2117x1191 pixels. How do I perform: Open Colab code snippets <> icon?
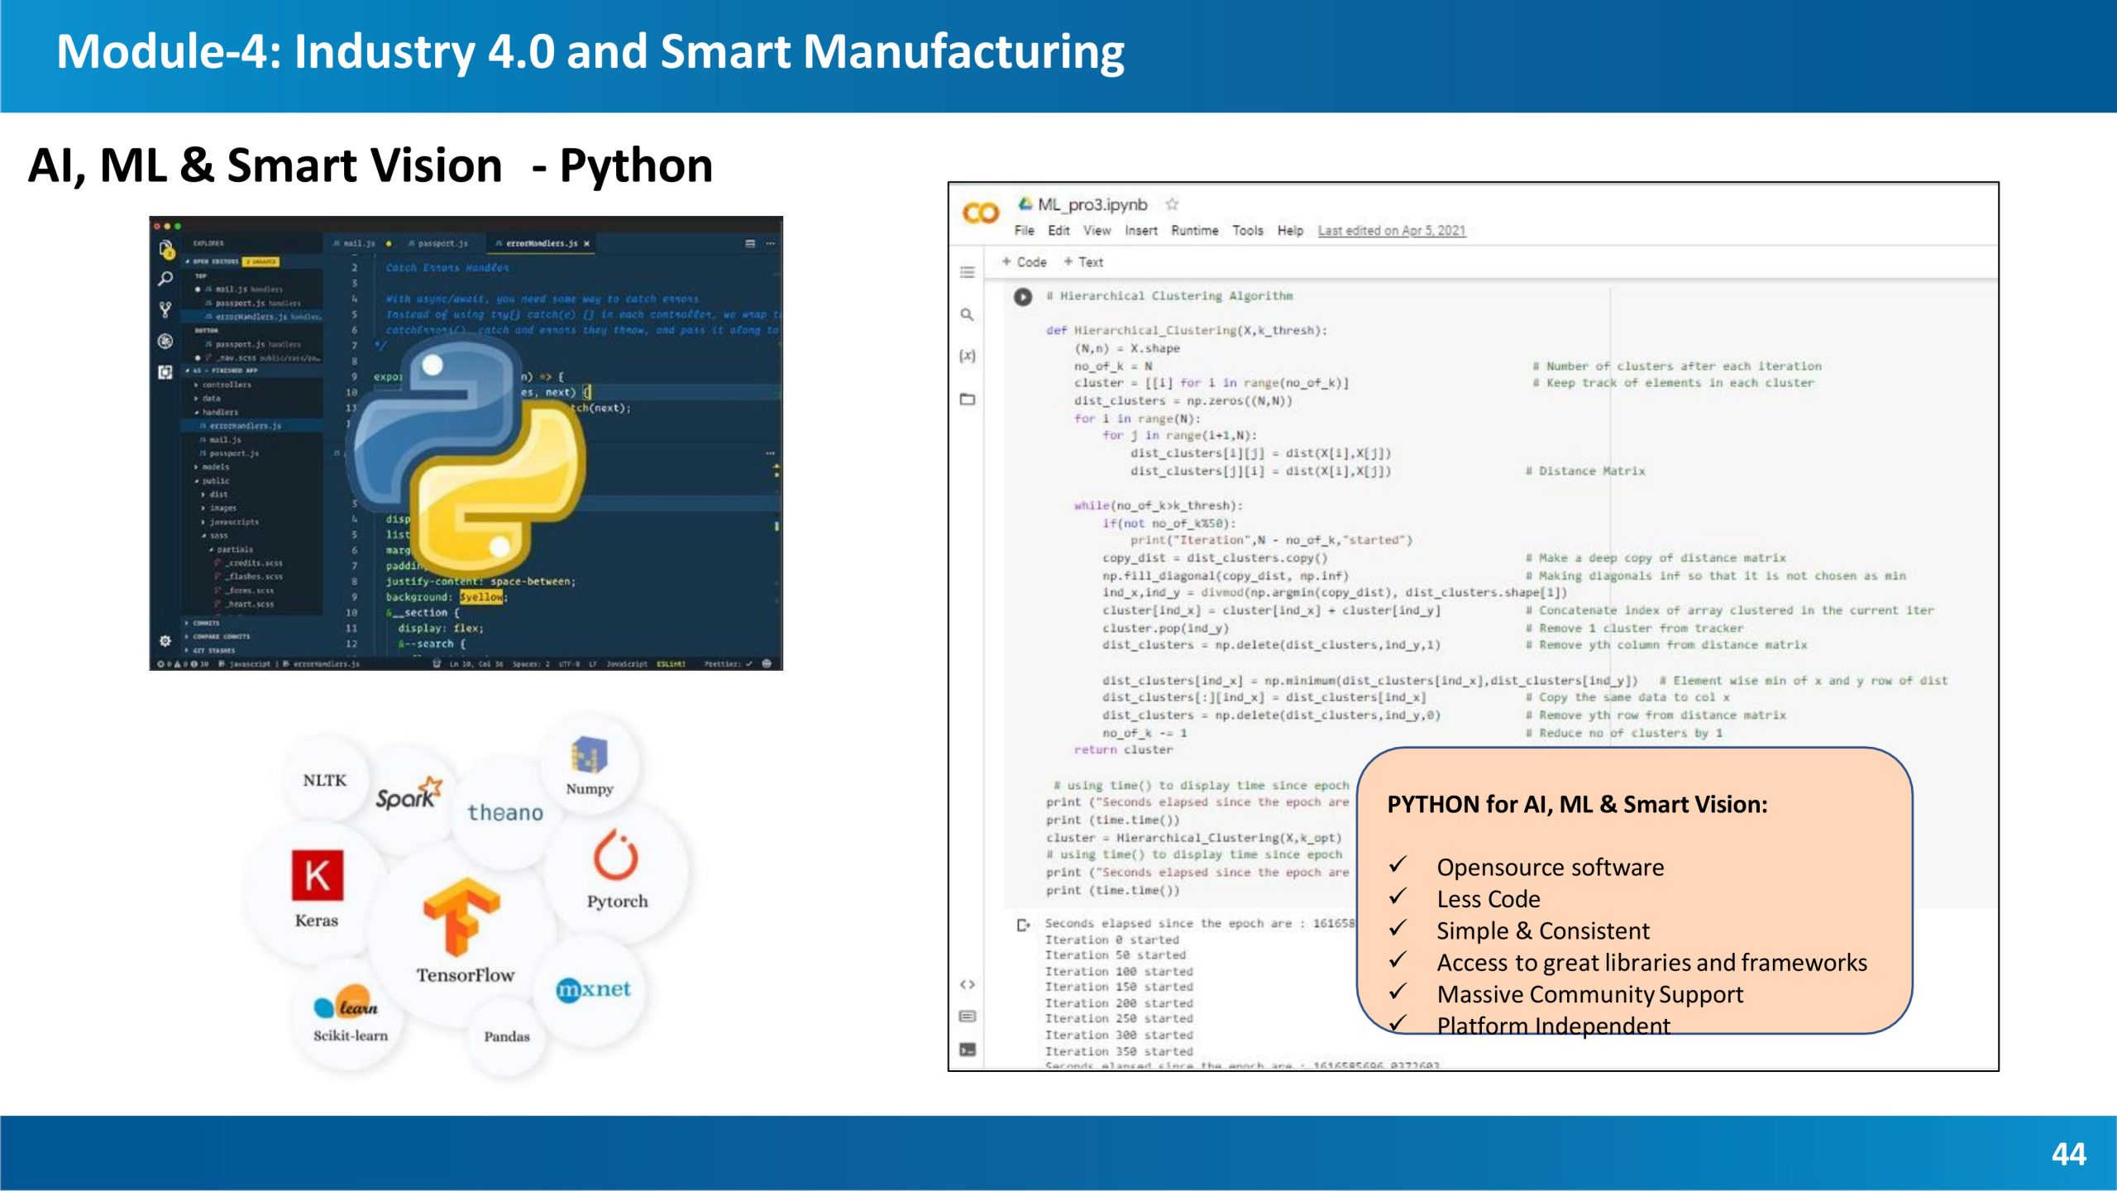(968, 984)
